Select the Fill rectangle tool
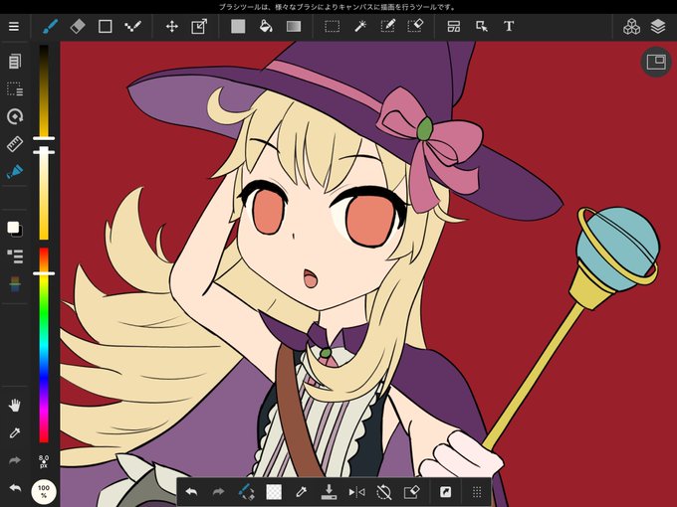This screenshot has height=507, width=677. (x=238, y=26)
